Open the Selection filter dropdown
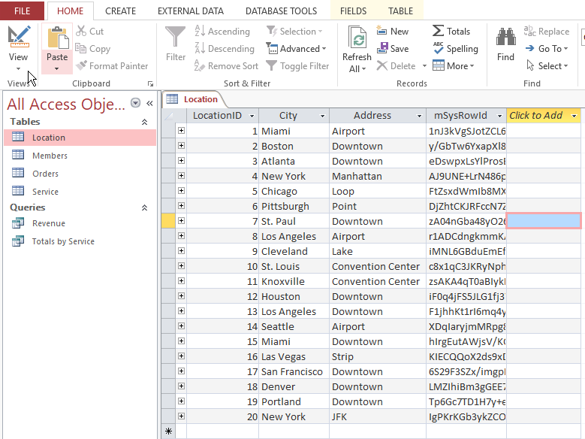Image resolution: width=585 pixels, height=439 pixels. click(x=294, y=31)
